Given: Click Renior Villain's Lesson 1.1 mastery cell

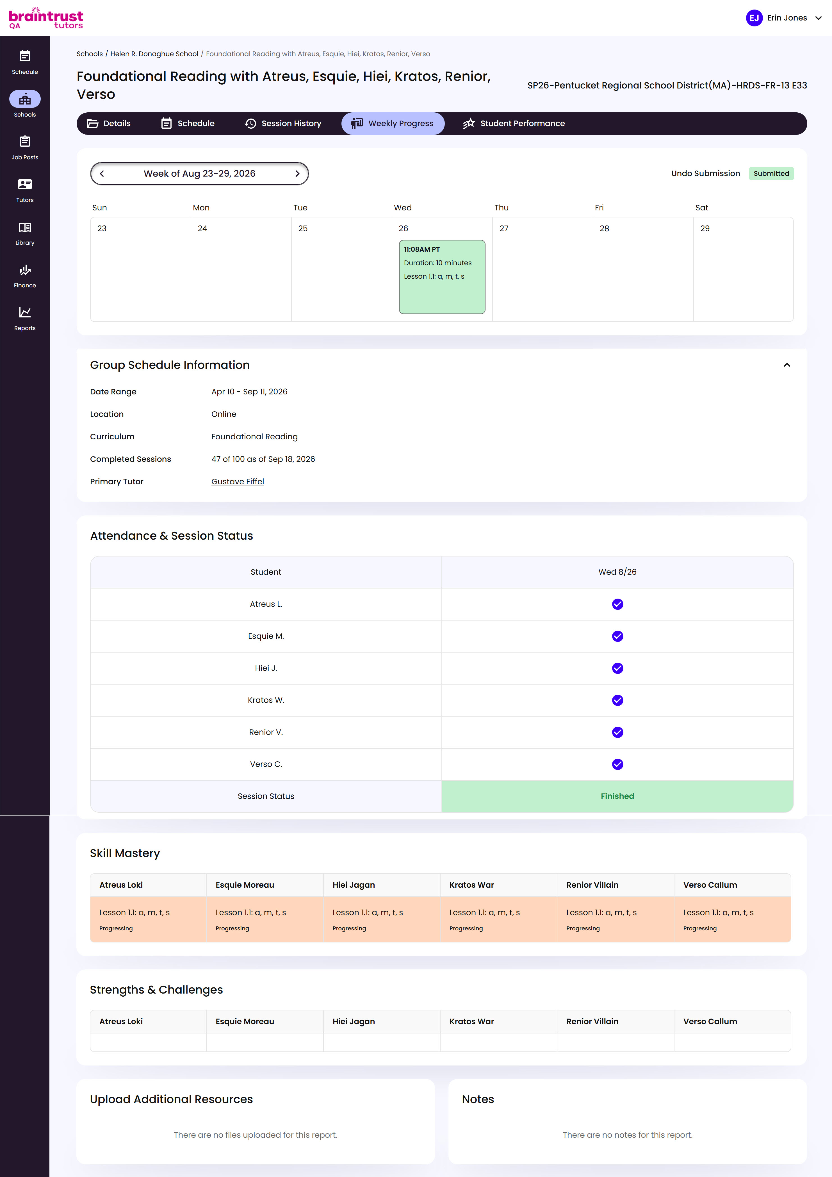Looking at the screenshot, I should click(x=615, y=920).
